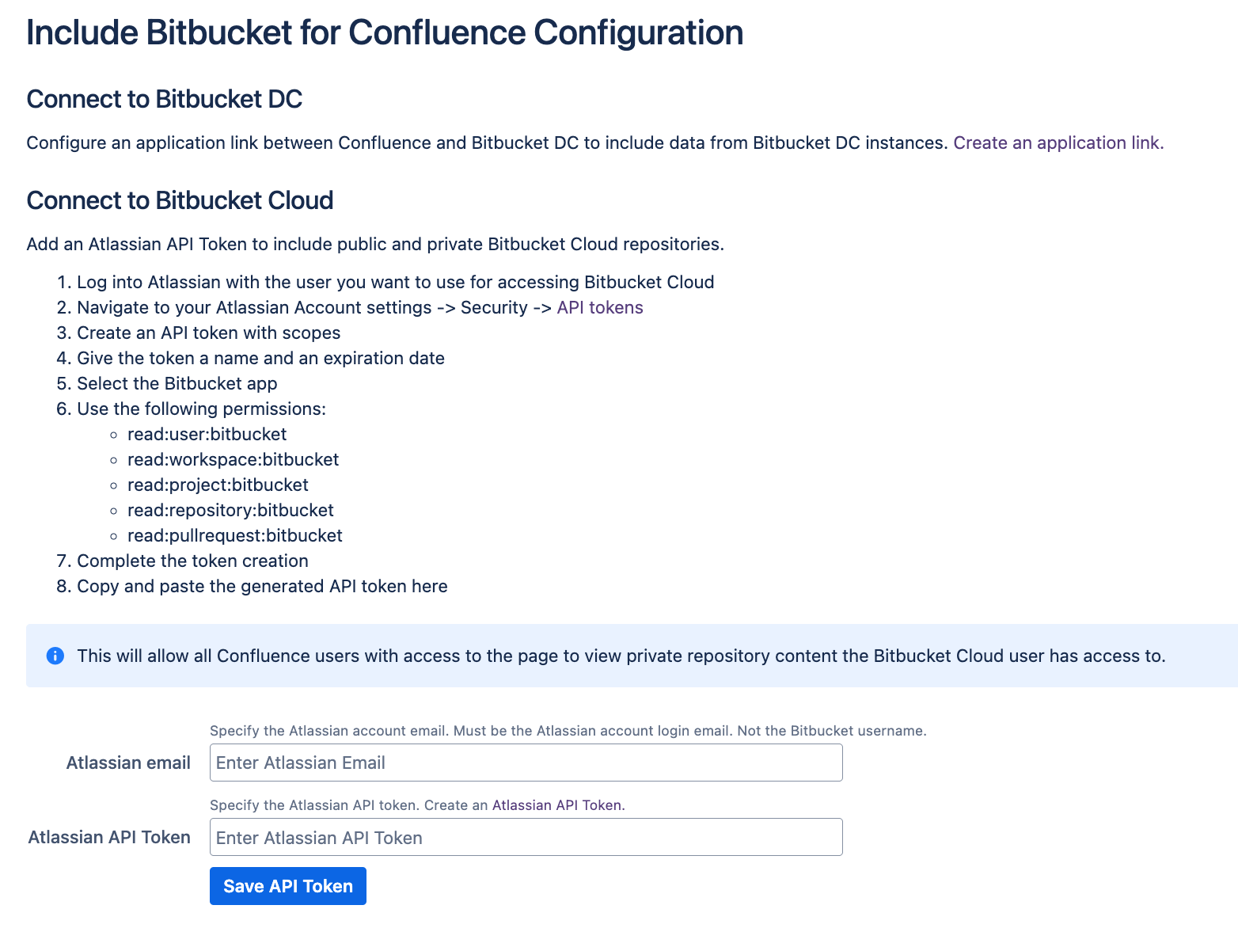This screenshot has height=928, width=1238.
Task: Select step 7 "Complete the token creation"
Action: (x=192, y=561)
